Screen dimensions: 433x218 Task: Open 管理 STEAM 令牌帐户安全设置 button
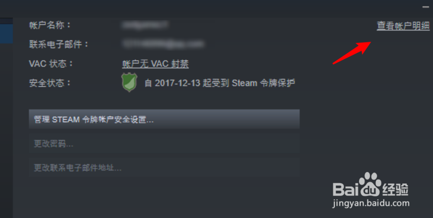click(164, 119)
